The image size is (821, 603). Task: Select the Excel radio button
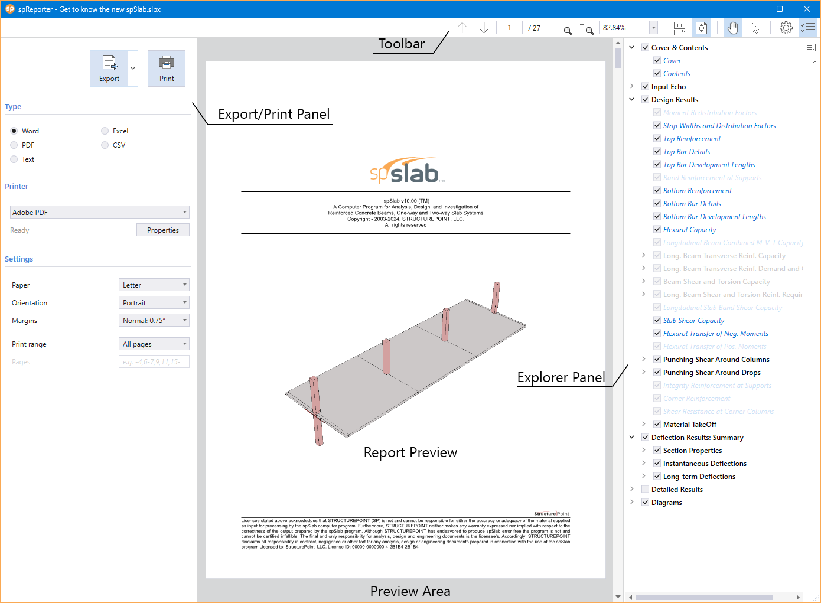(x=105, y=131)
